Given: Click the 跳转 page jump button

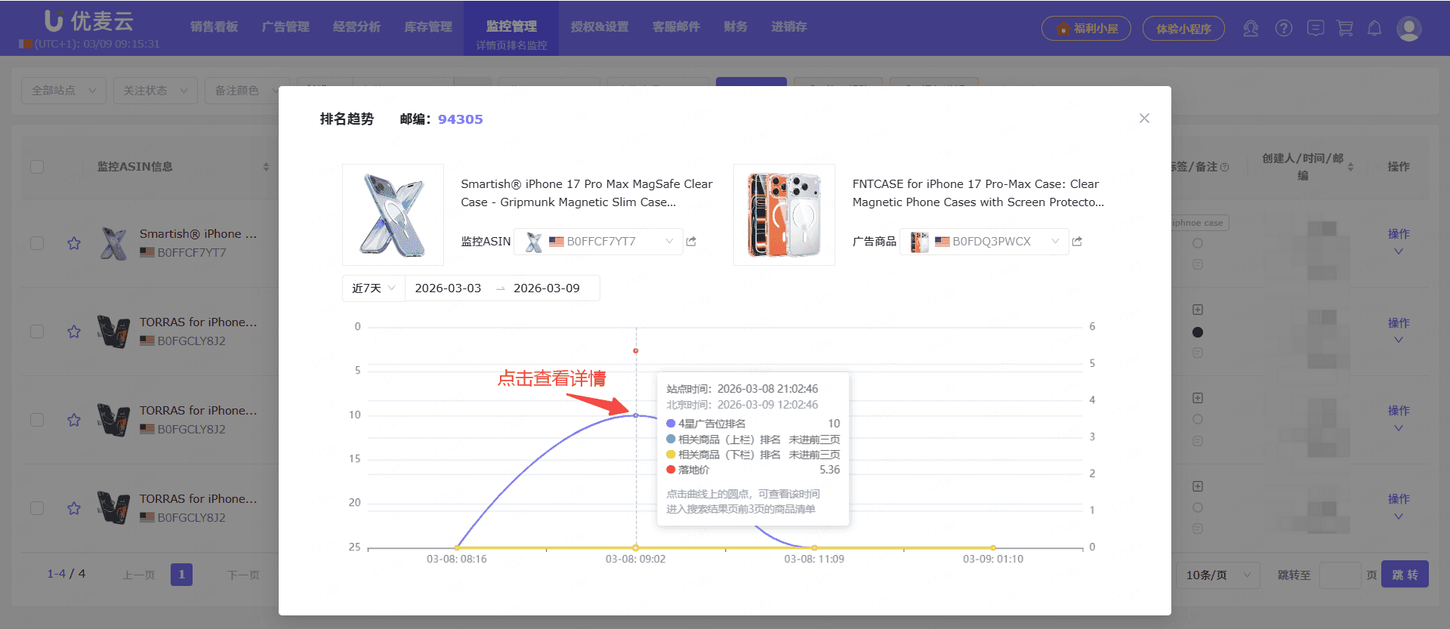Looking at the screenshot, I should [x=1405, y=575].
